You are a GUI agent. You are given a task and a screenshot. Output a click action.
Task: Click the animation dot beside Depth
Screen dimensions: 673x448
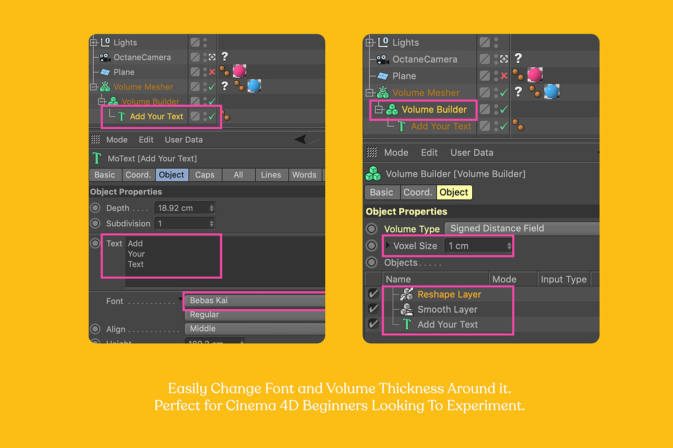pos(95,208)
